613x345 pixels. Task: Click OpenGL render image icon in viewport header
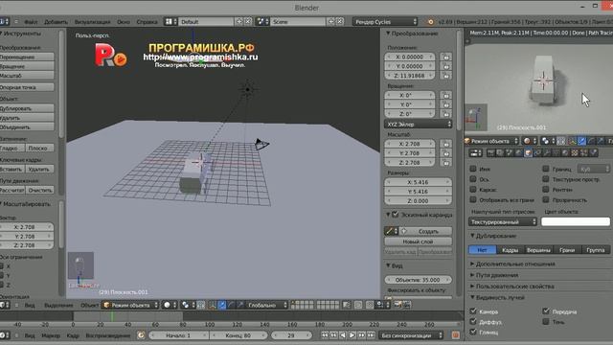398,305
